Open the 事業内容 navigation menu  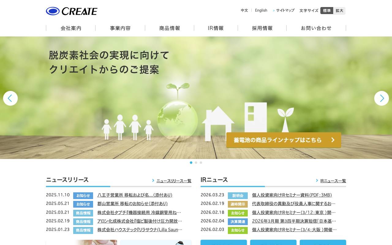tap(120, 28)
